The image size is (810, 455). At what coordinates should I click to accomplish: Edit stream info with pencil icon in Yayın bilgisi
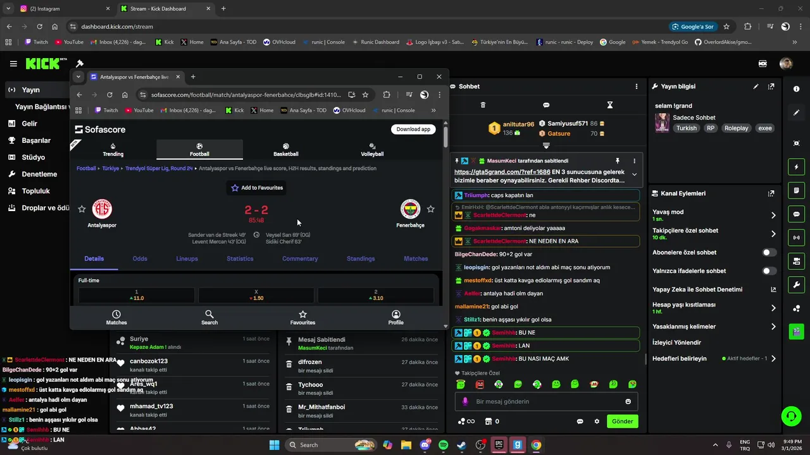pos(756,86)
